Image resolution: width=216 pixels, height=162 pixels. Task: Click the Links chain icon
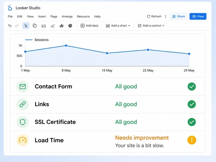pyautogui.click(x=23, y=104)
